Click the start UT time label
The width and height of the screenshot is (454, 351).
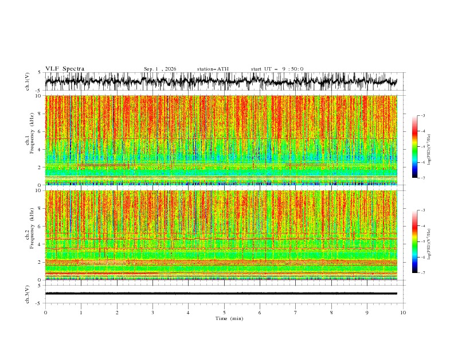(x=277, y=69)
